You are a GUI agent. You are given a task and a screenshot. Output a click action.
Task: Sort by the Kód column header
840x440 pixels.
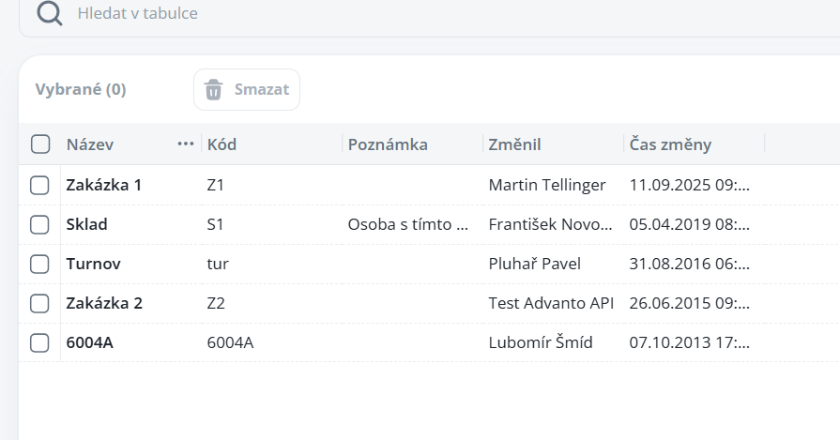coord(221,144)
